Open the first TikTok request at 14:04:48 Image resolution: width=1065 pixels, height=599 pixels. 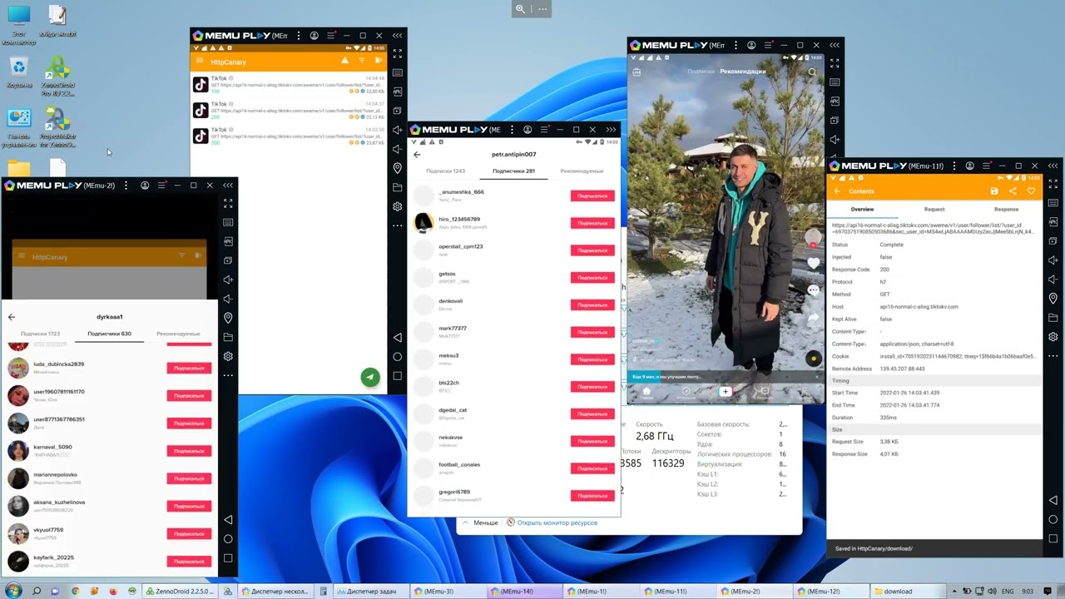[x=289, y=84]
